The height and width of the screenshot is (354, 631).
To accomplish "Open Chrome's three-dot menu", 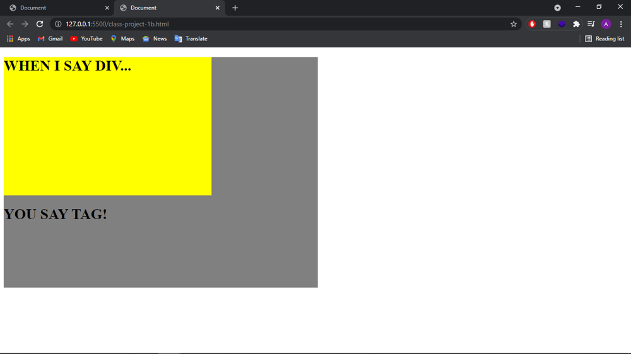I will [x=621, y=24].
